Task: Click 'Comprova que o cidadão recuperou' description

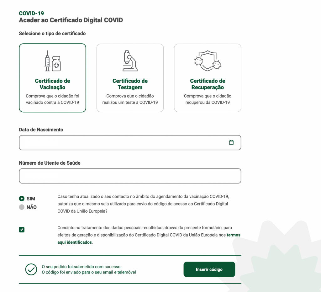Action: click(208, 99)
